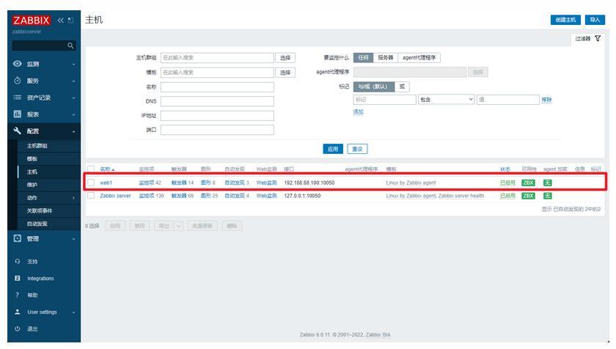Click the sidebar search magnifier icon
Image resolution: width=616 pixels, height=349 pixels.
click(70, 45)
